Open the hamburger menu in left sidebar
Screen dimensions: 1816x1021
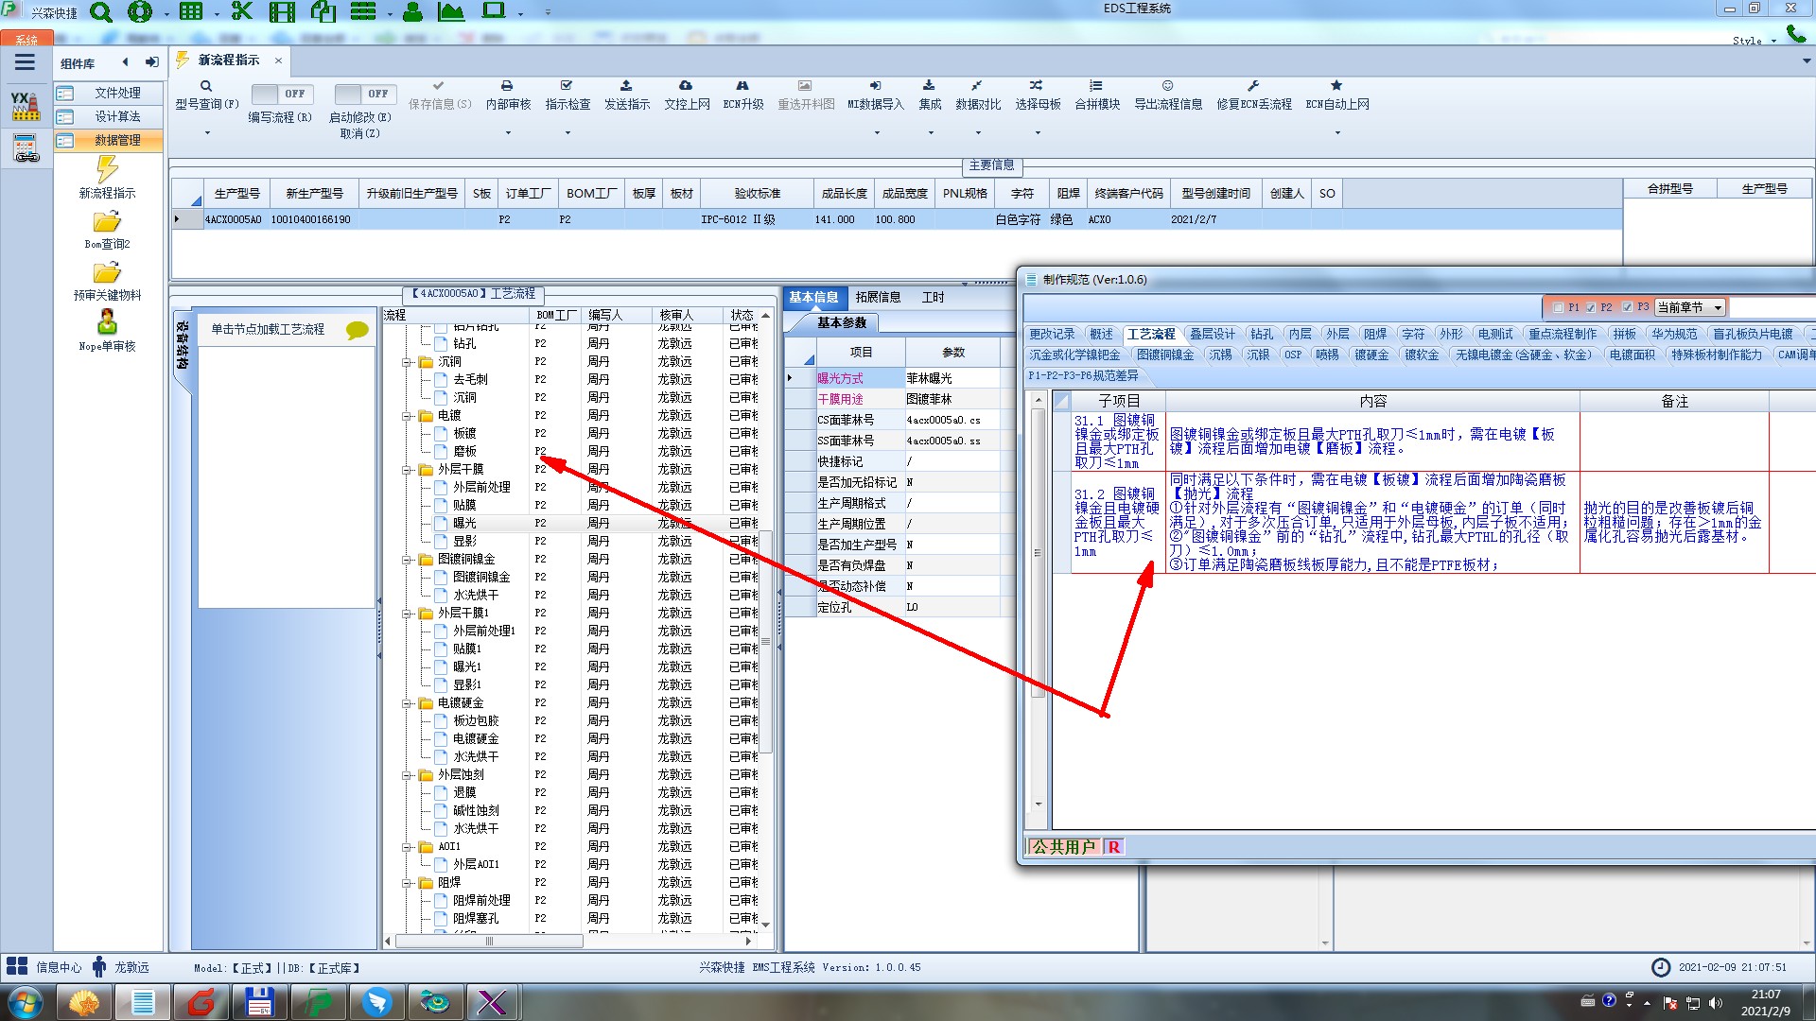(25, 62)
